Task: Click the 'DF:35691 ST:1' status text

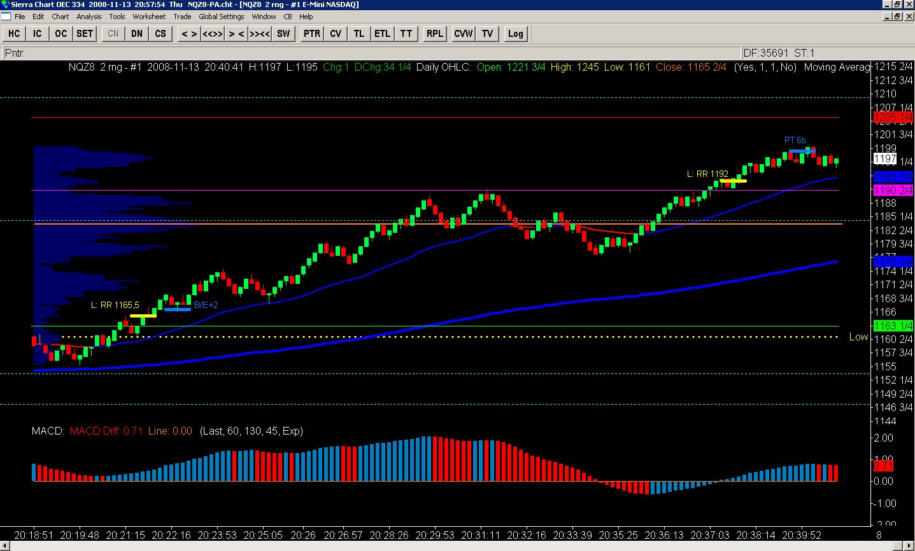Action: click(x=779, y=53)
